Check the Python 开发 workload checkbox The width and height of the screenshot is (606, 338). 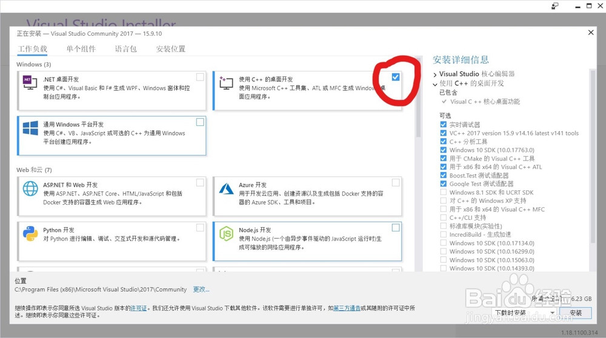tap(200, 228)
